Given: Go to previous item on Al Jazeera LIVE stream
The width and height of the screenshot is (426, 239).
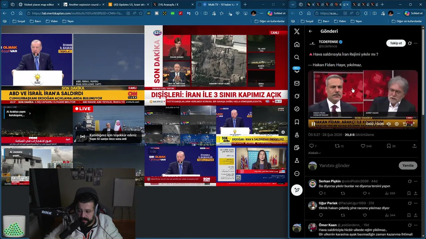Looking at the screenshot, I should click(x=76, y=128).
